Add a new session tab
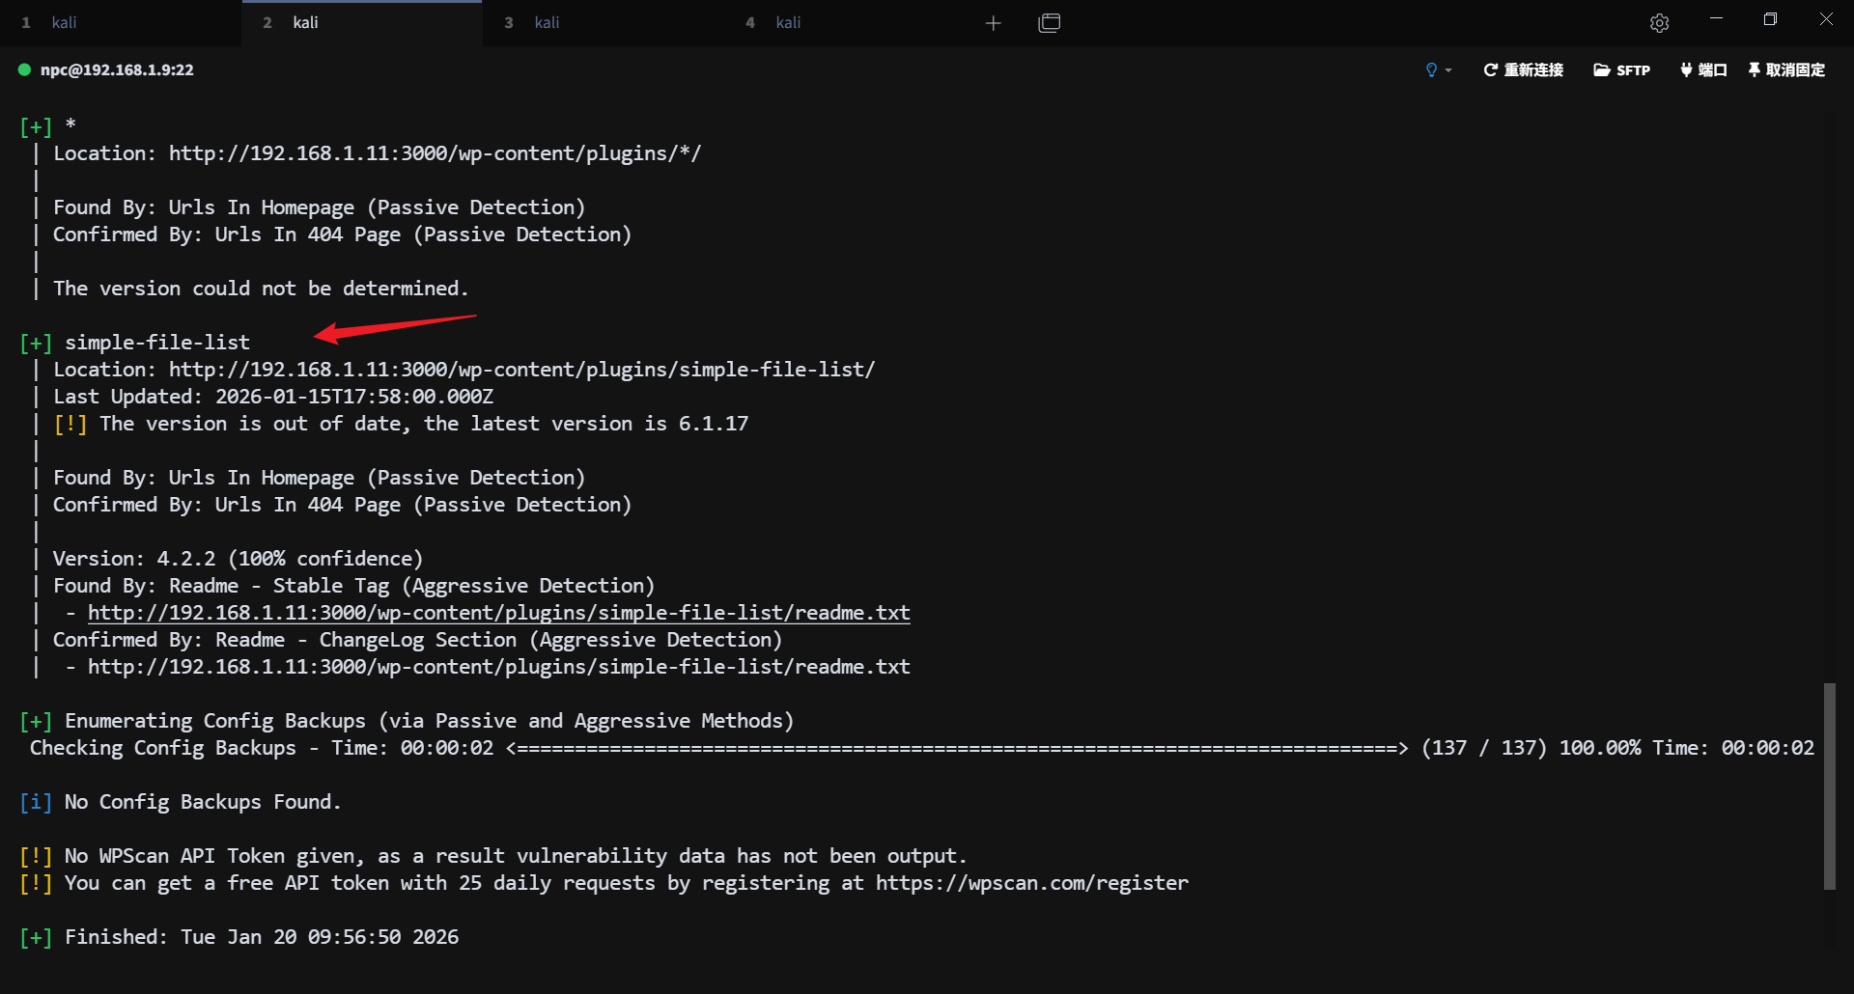Image resolution: width=1854 pixels, height=994 pixels. [993, 23]
